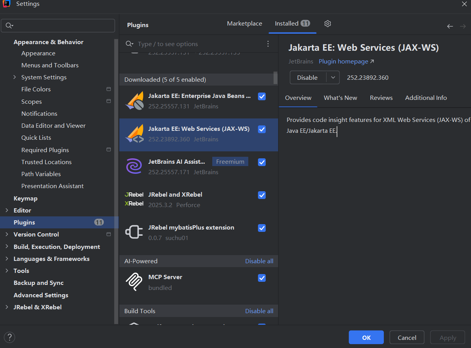Click the JRebel mybatisPlus plug icon
471x348 pixels.
click(x=134, y=232)
